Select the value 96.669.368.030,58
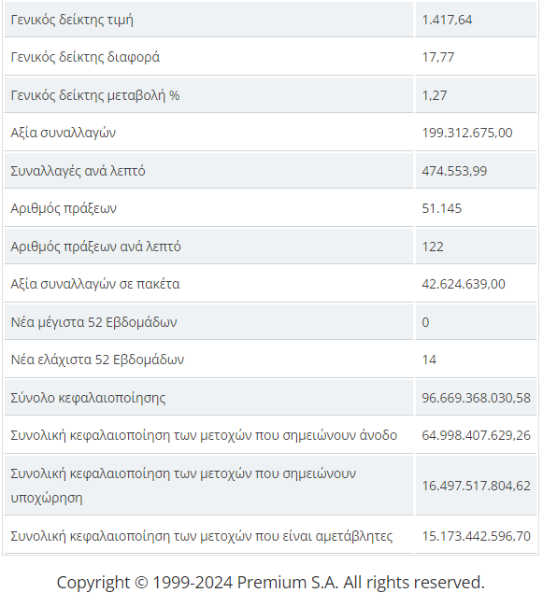 point(476,398)
